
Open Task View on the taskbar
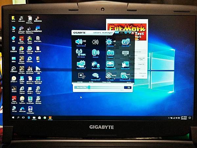pos(23,118)
